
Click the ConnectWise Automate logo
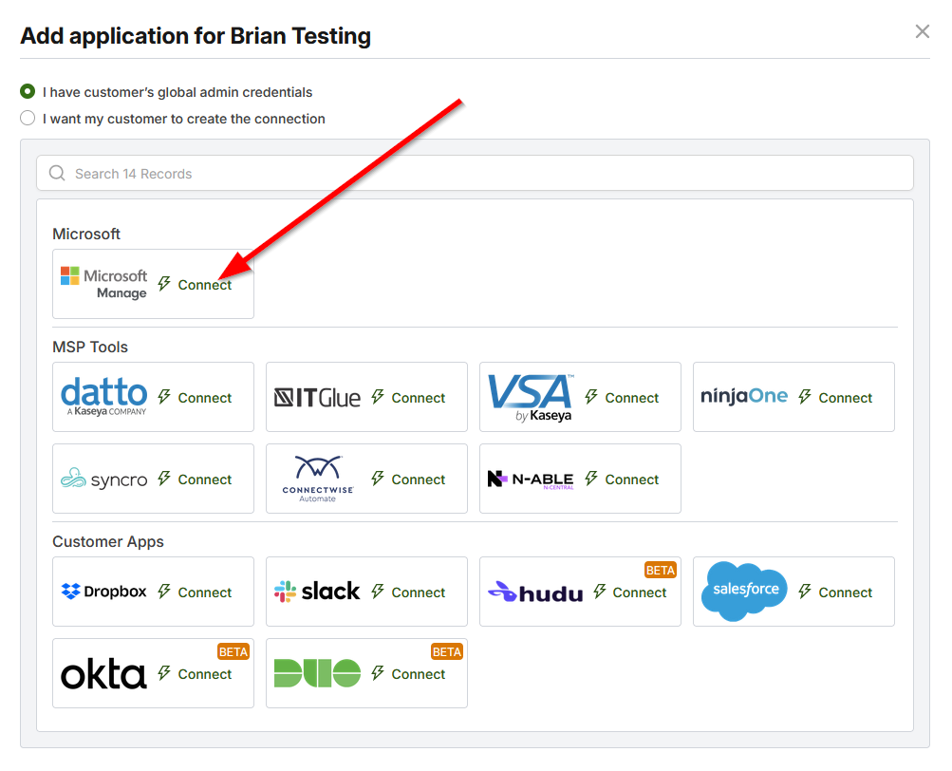click(x=317, y=478)
